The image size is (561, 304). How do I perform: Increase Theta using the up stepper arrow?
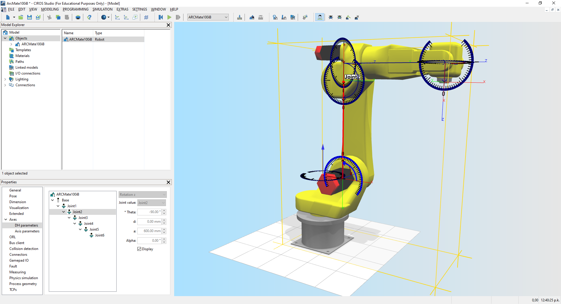click(164, 210)
